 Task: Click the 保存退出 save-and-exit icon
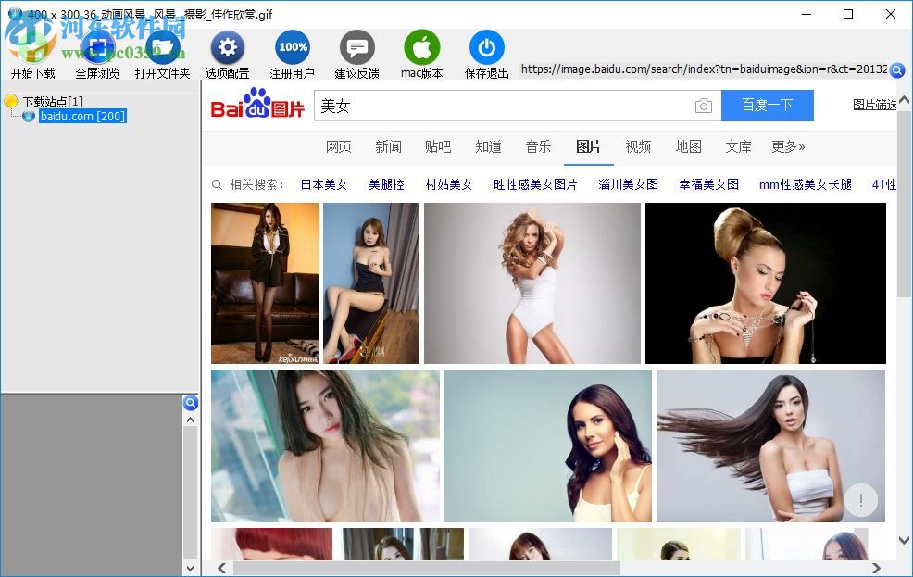(x=486, y=46)
